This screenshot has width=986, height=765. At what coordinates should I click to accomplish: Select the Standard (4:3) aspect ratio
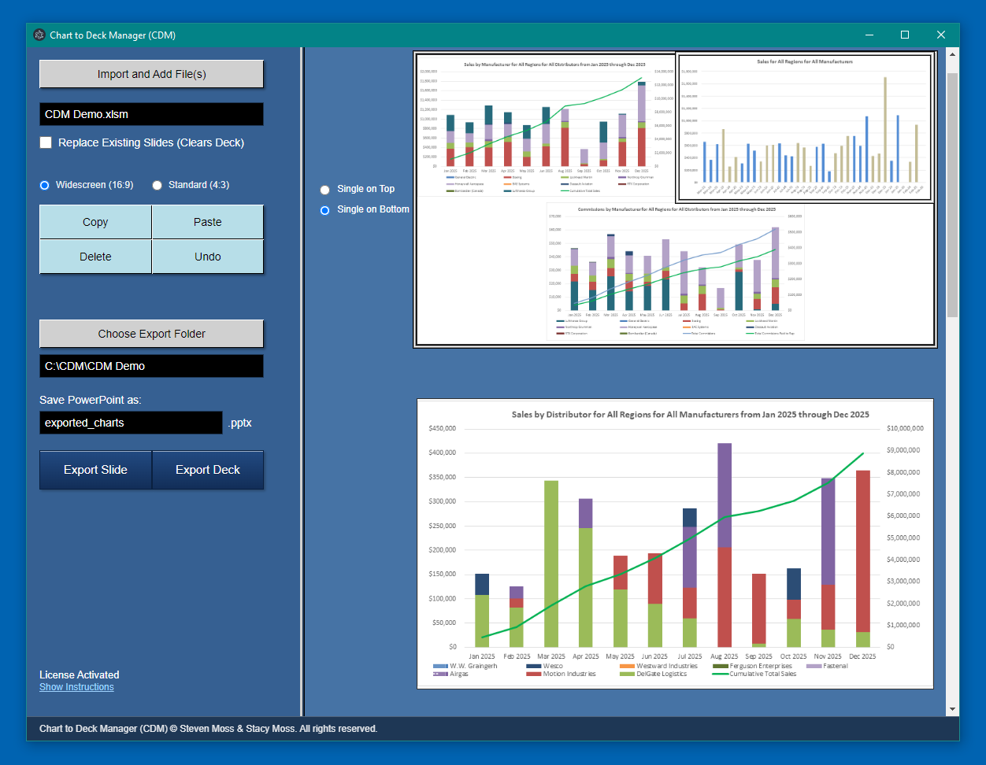(x=157, y=185)
